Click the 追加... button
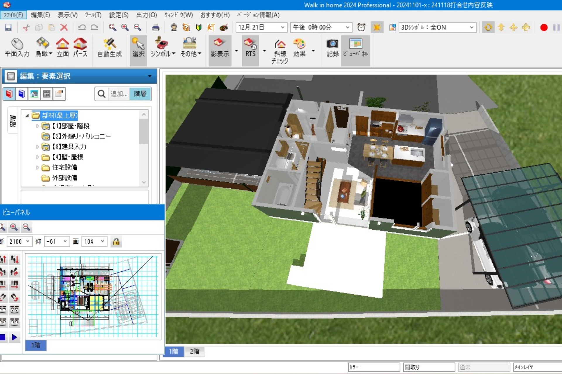Image resolution: width=562 pixels, height=374 pixels. (x=119, y=94)
